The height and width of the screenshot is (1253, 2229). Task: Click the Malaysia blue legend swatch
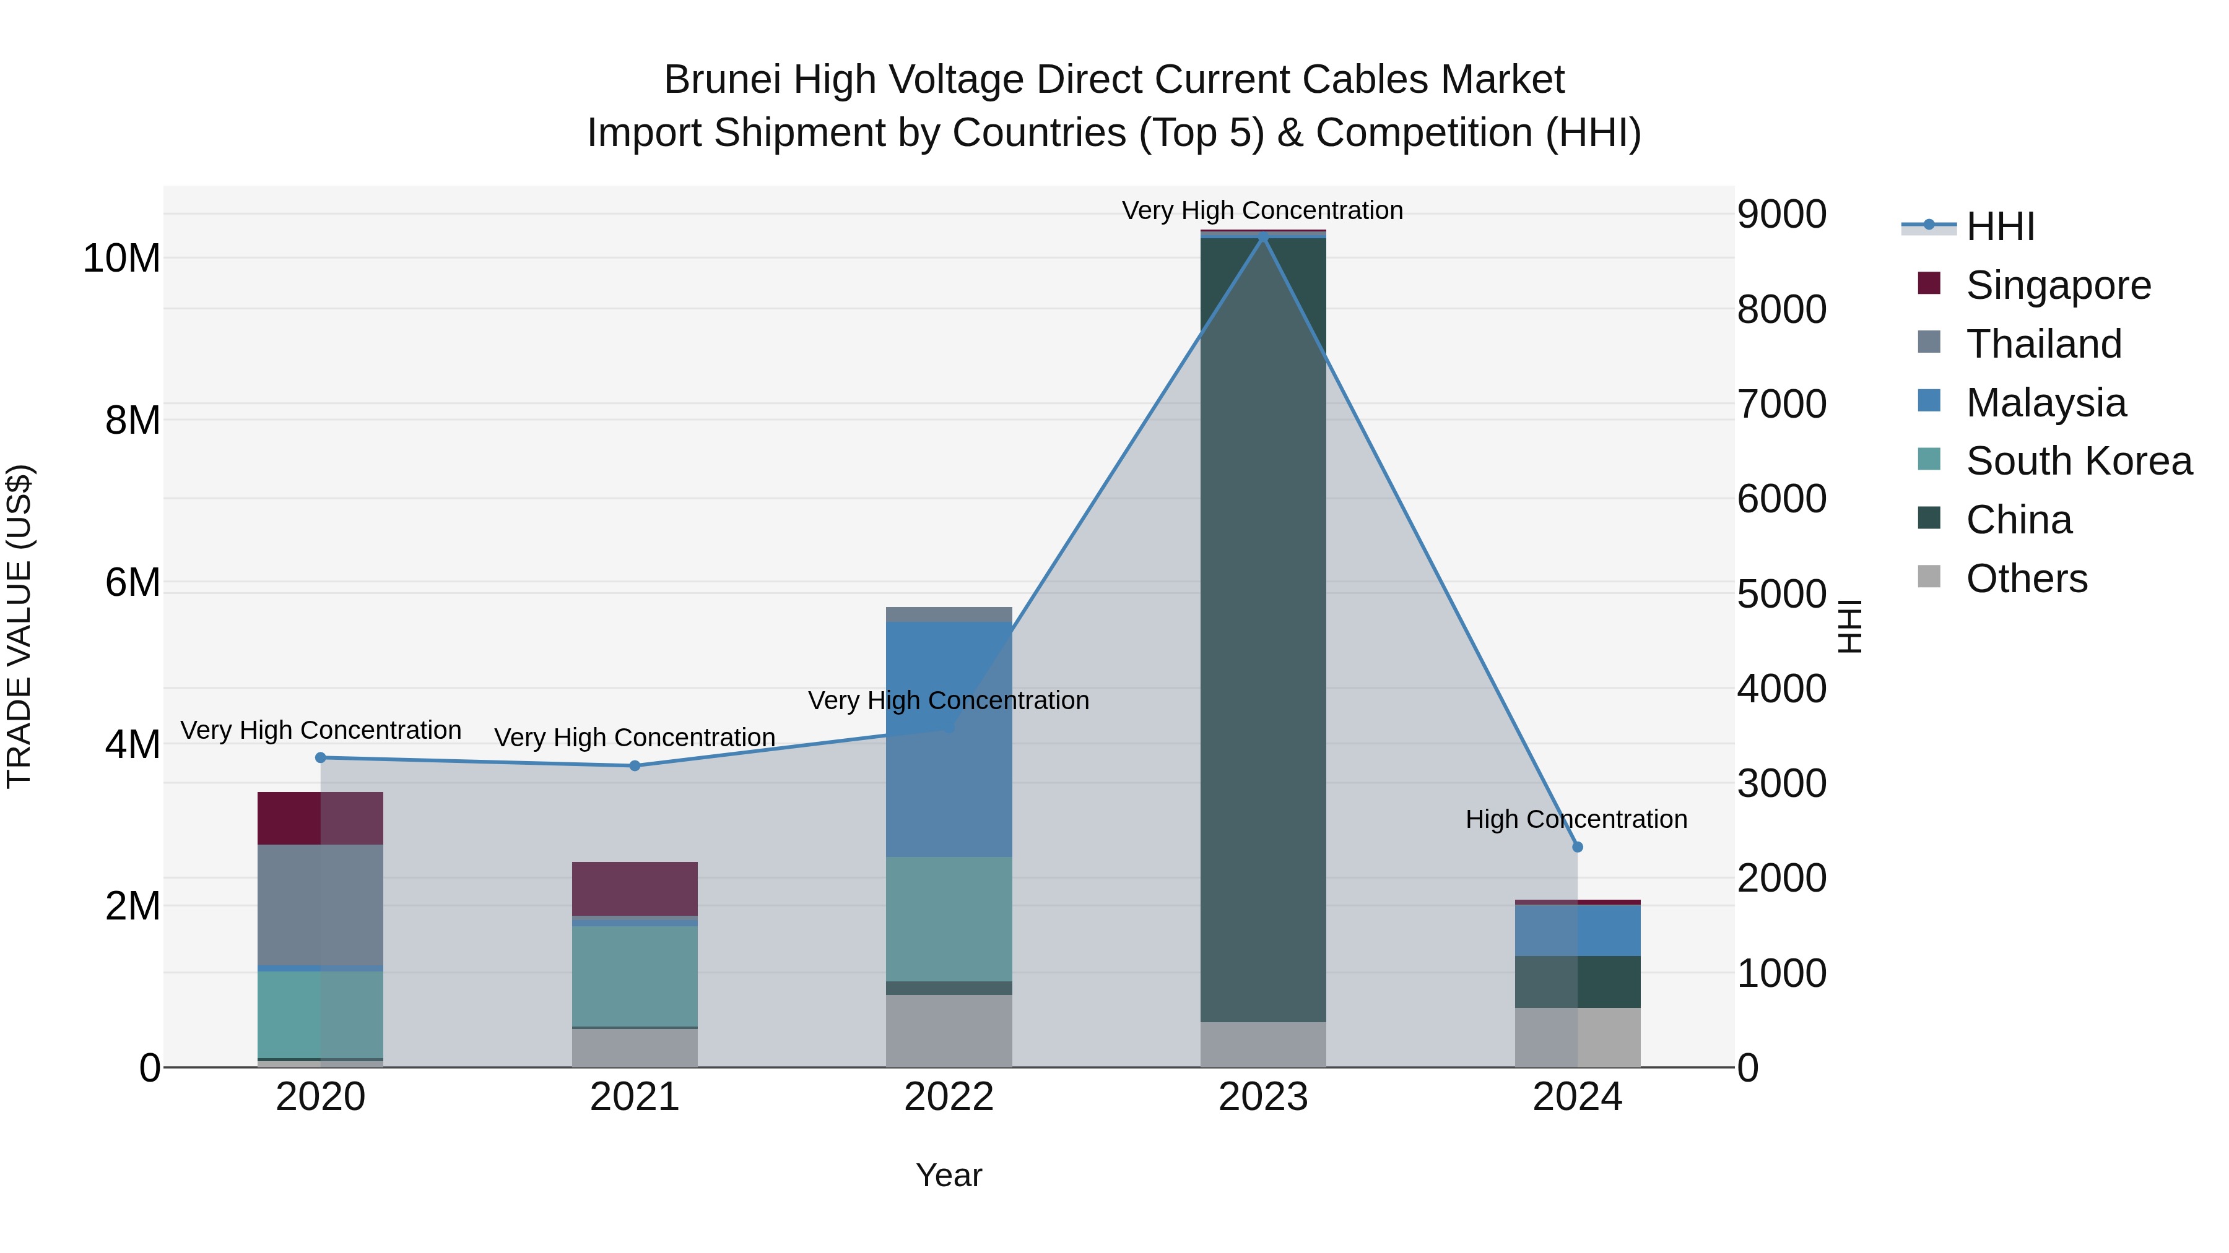[1929, 400]
